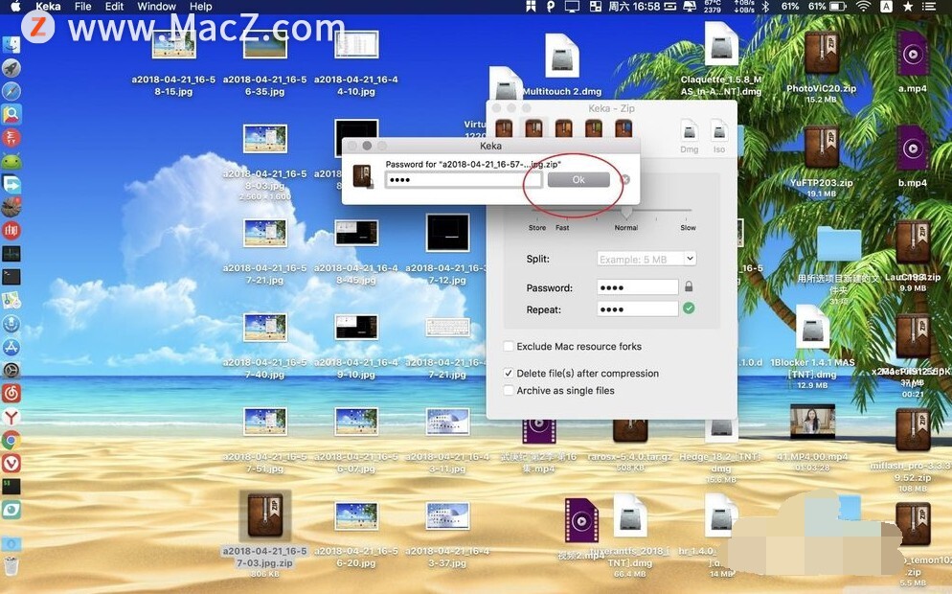Uncheck Delete file(s) after compression
Viewport: 952px width, 594px height.
pyautogui.click(x=509, y=373)
